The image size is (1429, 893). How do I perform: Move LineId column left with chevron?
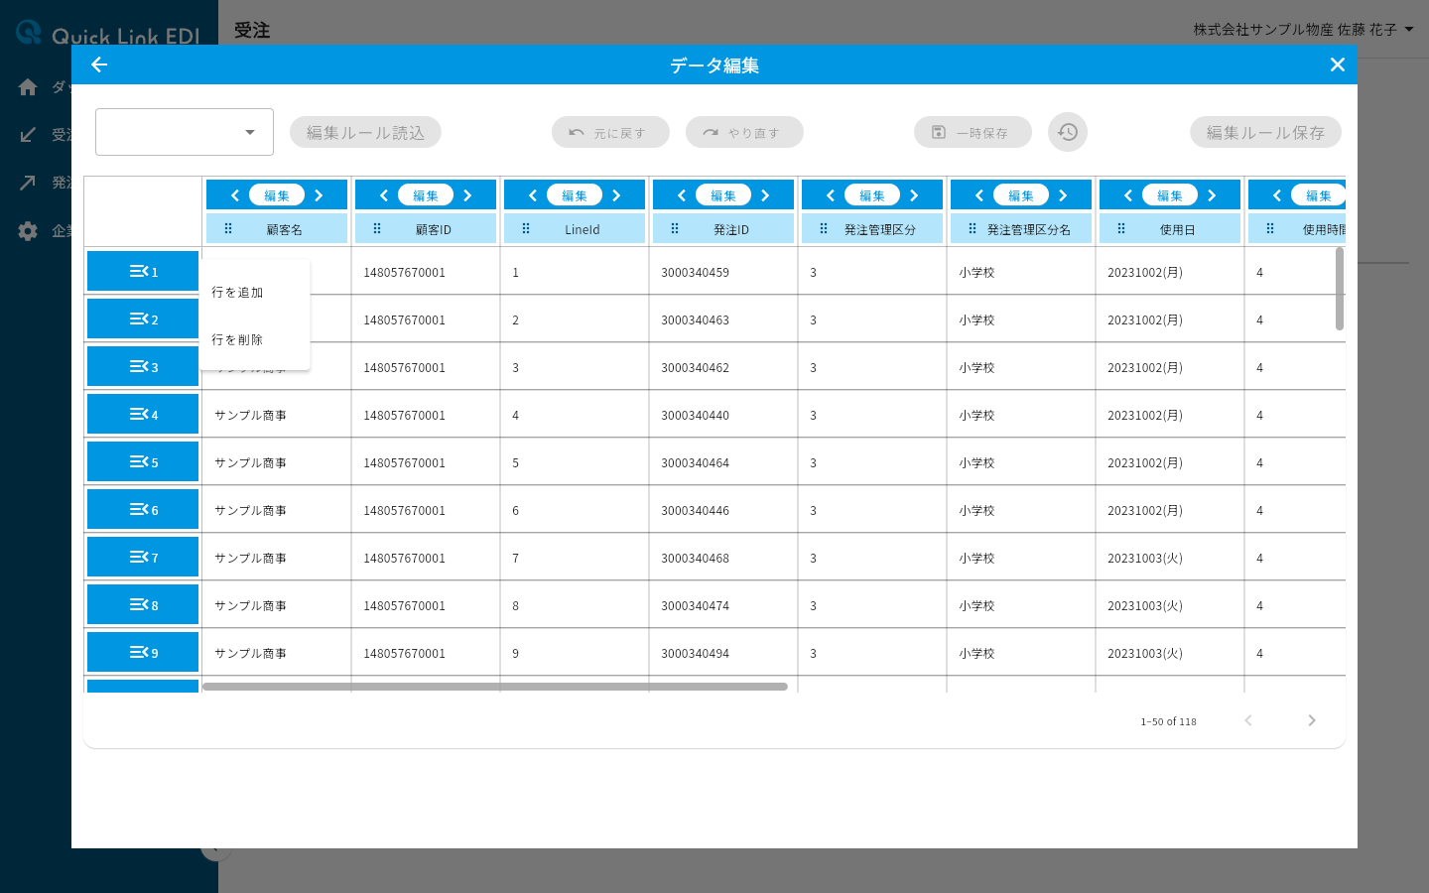533,195
